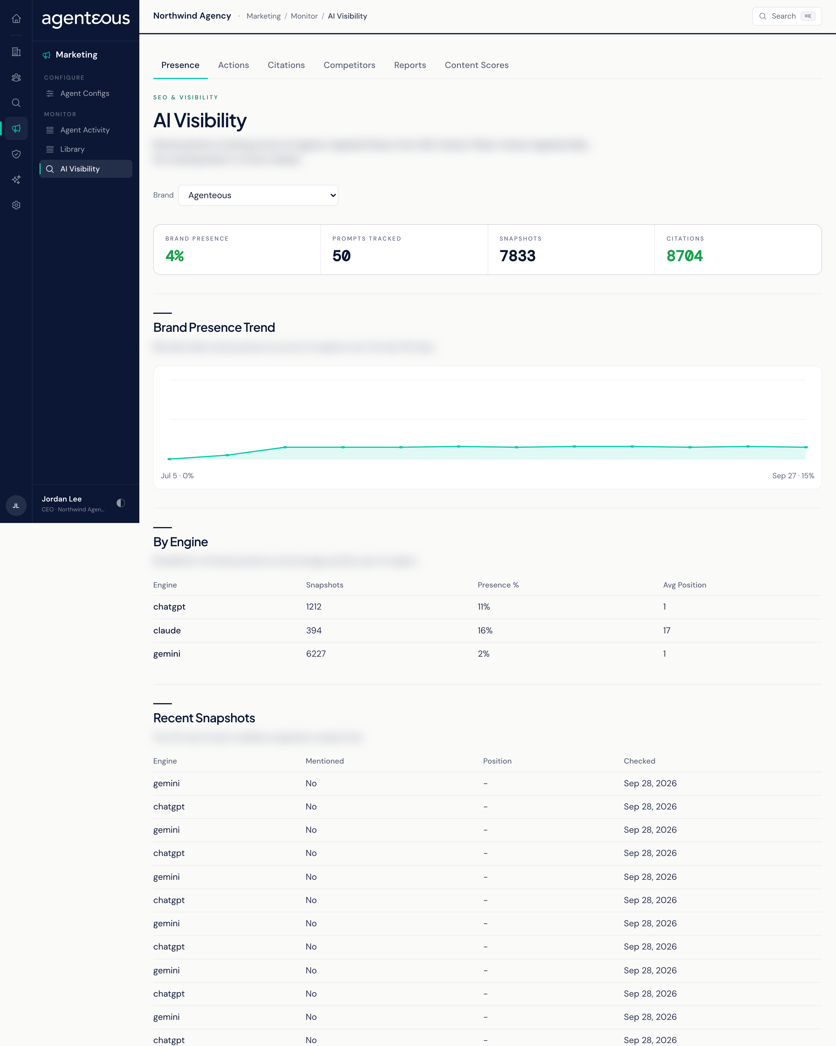Click the Monitor breadcrumb link
The width and height of the screenshot is (836, 1046).
[304, 16]
